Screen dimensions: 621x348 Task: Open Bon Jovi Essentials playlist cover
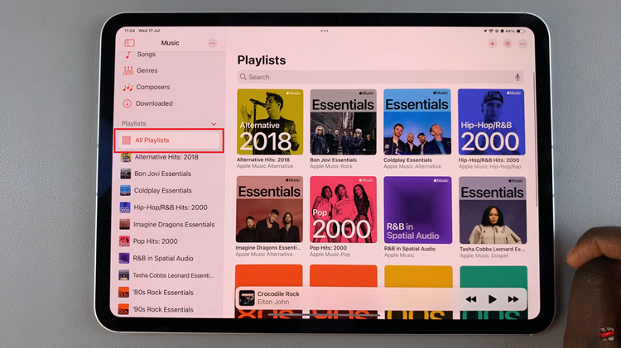pyautogui.click(x=343, y=122)
